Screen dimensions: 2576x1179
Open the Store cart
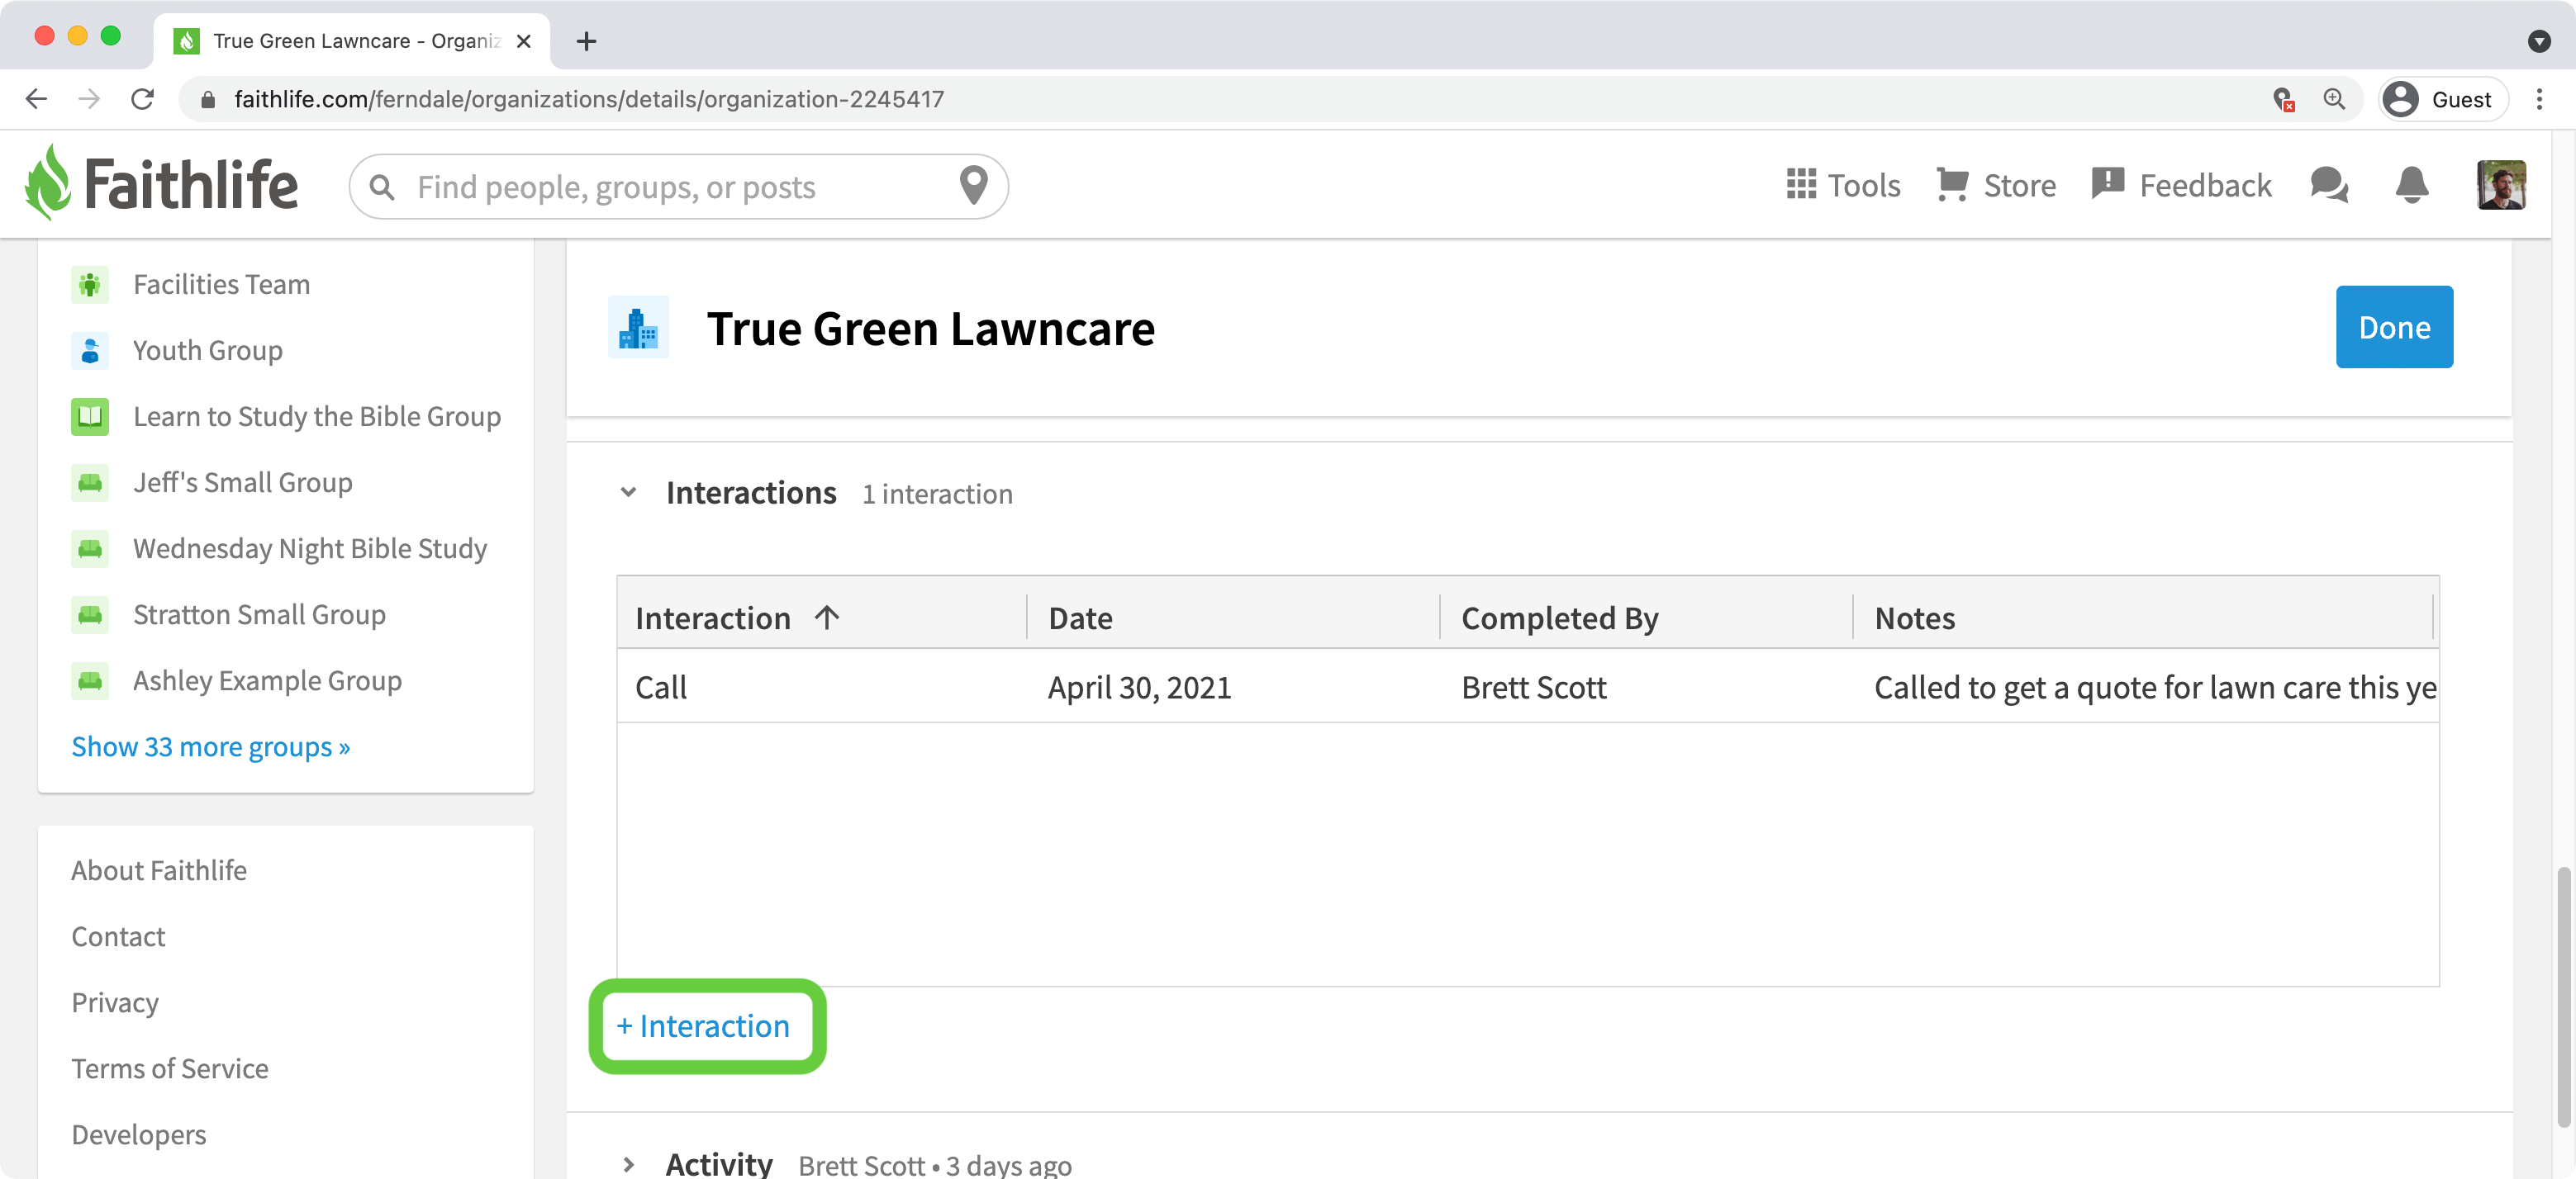pyautogui.click(x=1996, y=185)
